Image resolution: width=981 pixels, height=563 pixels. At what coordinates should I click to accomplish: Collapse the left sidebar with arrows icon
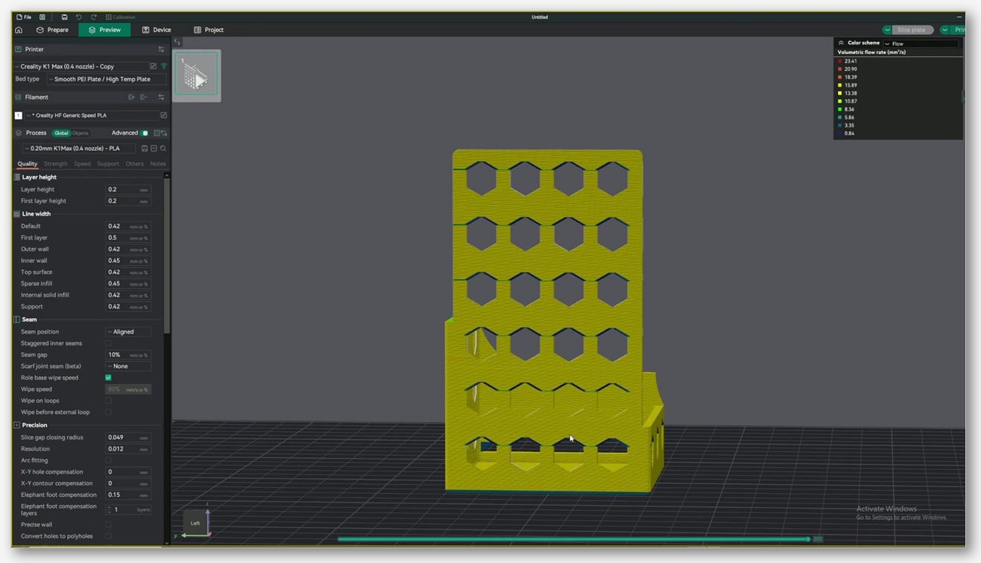177,42
